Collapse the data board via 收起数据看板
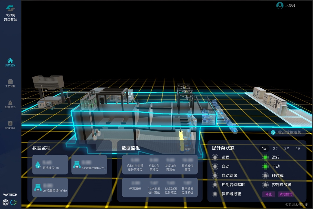This screenshot has width=313, height=209. click(x=290, y=132)
